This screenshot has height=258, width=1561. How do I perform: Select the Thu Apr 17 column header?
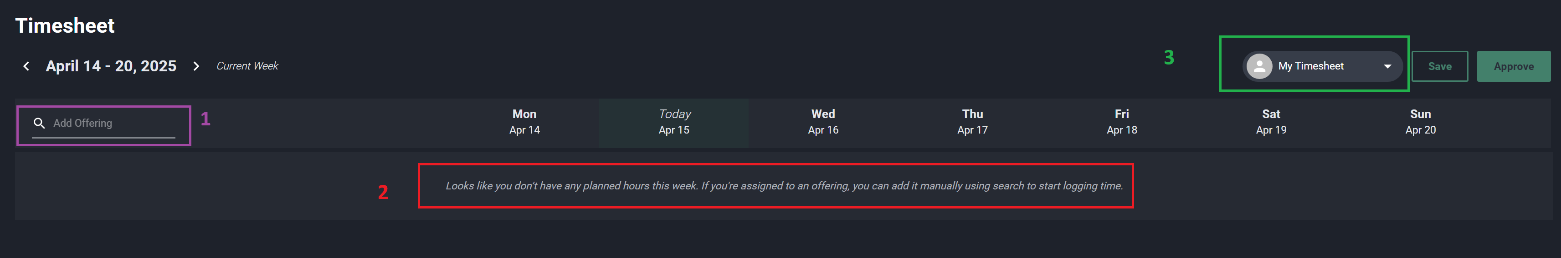(x=972, y=122)
